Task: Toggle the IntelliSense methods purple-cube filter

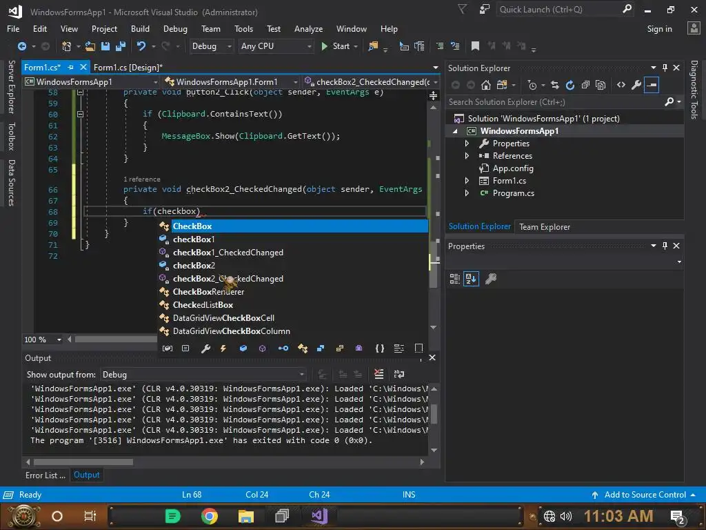Action: 263,349
